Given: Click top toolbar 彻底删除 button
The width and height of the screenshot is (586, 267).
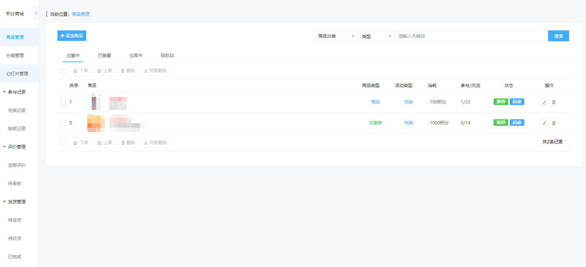Looking at the screenshot, I should [x=155, y=71].
